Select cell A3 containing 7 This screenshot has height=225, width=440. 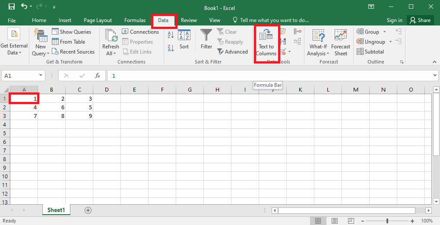coord(24,116)
